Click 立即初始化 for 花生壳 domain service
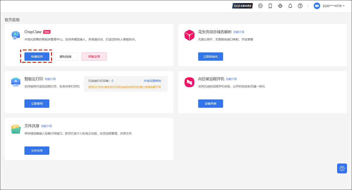This screenshot has width=352, height=190. click(x=211, y=57)
